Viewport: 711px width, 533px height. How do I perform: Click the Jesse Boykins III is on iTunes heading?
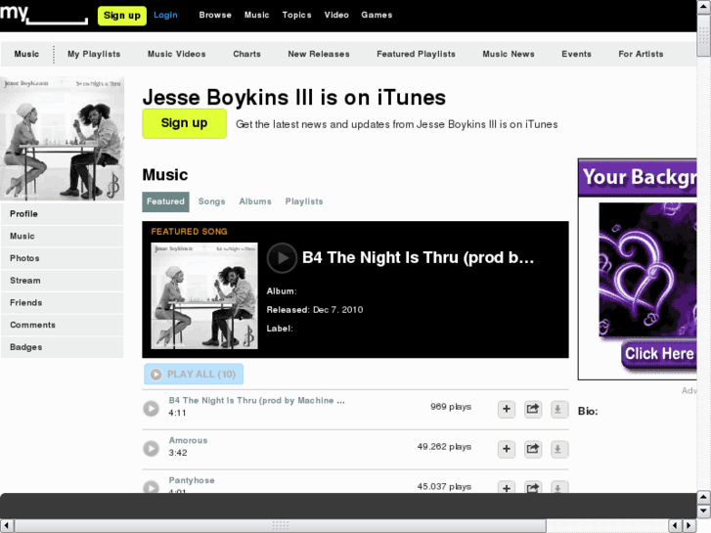(294, 97)
